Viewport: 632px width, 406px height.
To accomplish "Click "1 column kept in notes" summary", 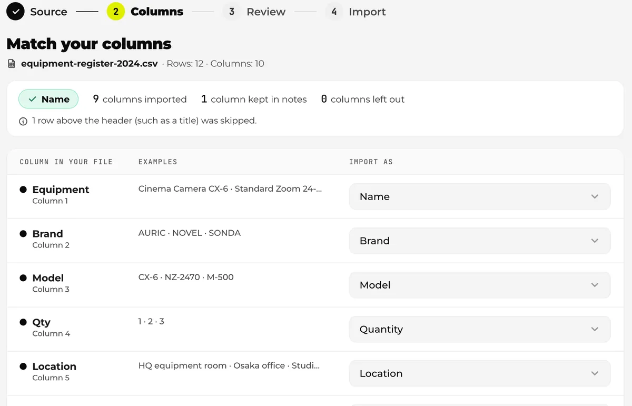I will tap(254, 99).
